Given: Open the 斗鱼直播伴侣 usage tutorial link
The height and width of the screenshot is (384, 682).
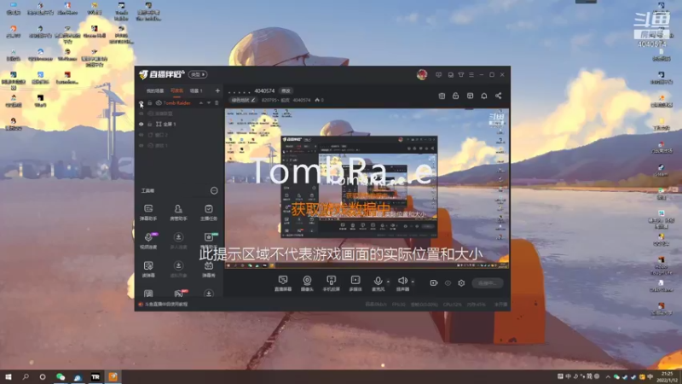Looking at the screenshot, I should click(166, 305).
